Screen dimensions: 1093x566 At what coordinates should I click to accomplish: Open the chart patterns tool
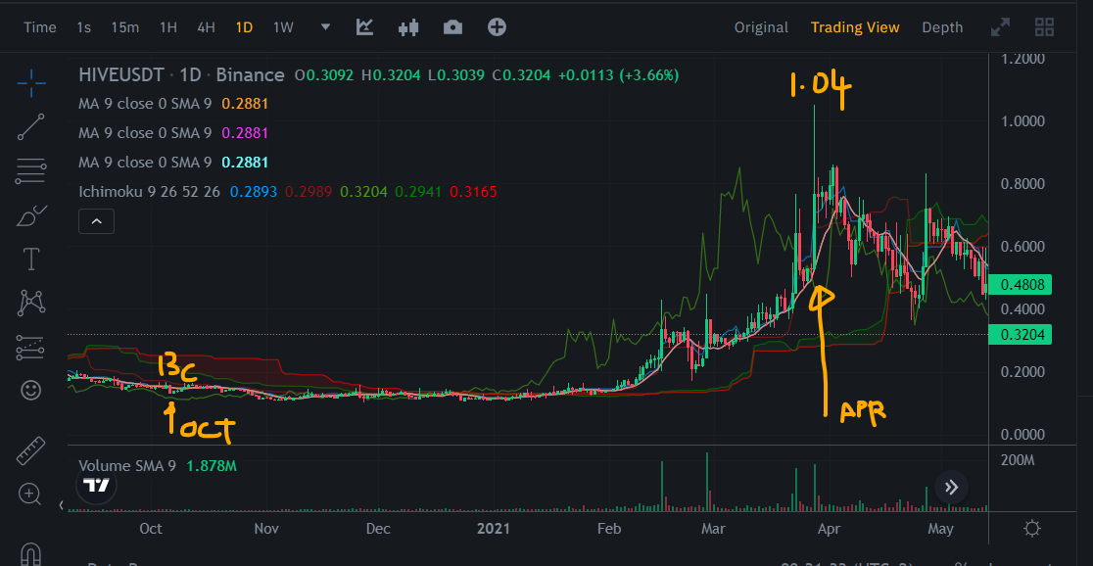pos(31,303)
